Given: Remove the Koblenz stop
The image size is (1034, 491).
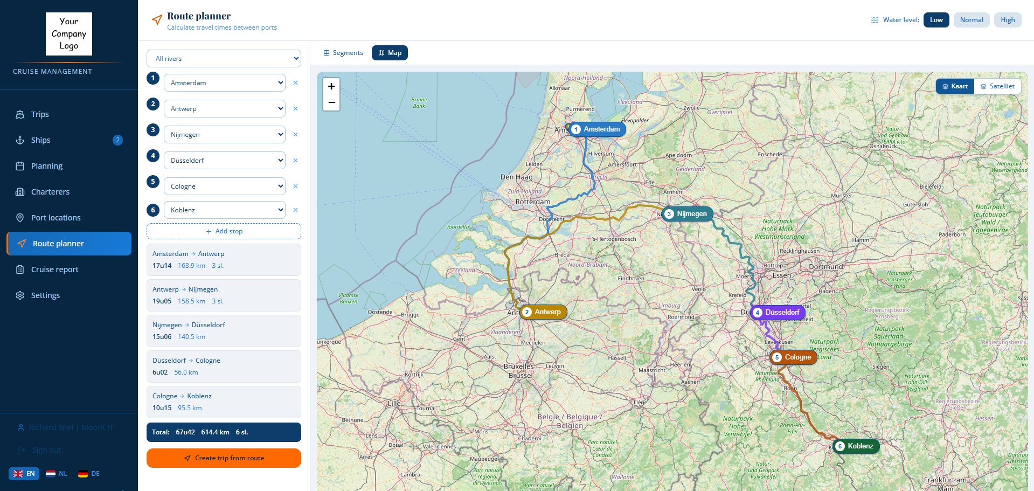Looking at the screenshot, I should (x=295, y=210).
